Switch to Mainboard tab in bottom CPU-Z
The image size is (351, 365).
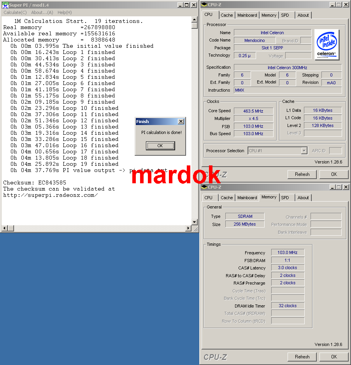[x=247, y=198]
